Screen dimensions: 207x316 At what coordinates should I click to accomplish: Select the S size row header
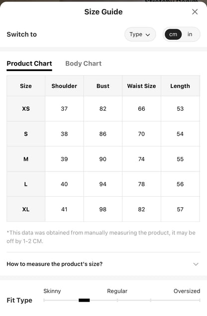point(26,134)
